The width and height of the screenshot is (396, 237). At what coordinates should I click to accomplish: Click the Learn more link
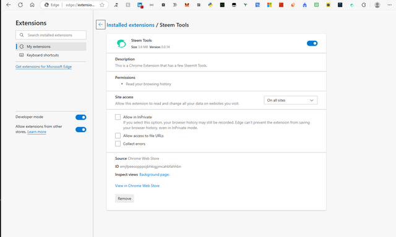pos(37,131)
